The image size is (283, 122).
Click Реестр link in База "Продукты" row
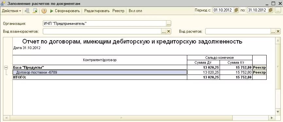coord(259,67)
